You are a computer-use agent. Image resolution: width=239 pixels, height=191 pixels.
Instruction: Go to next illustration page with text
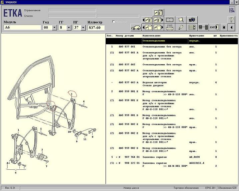(x=158, y=20)
